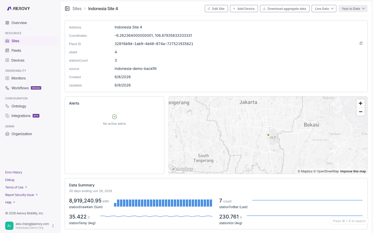
Task: Click the Ontology icon in sidebar
Action: [7, 106]
